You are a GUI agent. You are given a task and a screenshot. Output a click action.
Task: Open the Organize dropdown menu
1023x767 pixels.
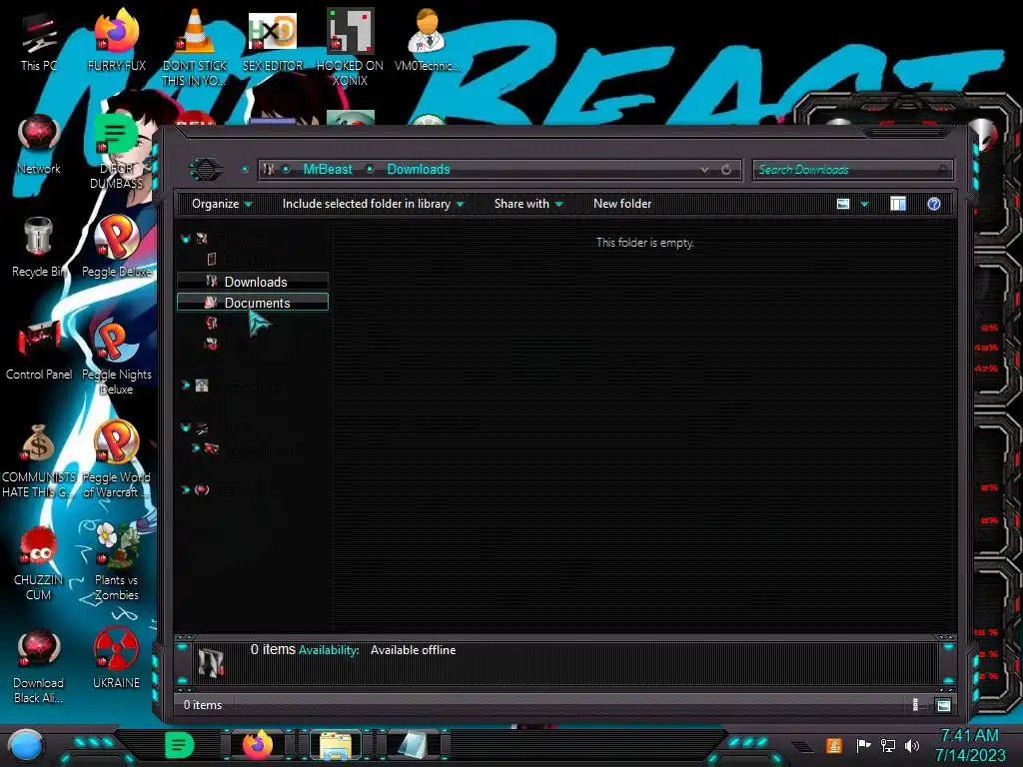pos(222,204)
